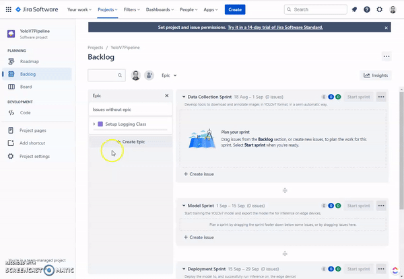
Task: Click the add people icon
Action: point(149,75)
